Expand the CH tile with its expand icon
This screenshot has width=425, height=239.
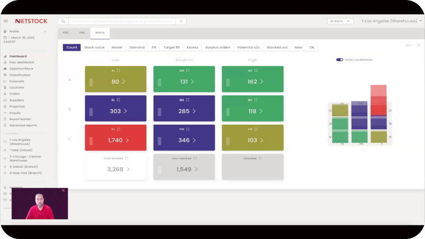pos(256,129)
